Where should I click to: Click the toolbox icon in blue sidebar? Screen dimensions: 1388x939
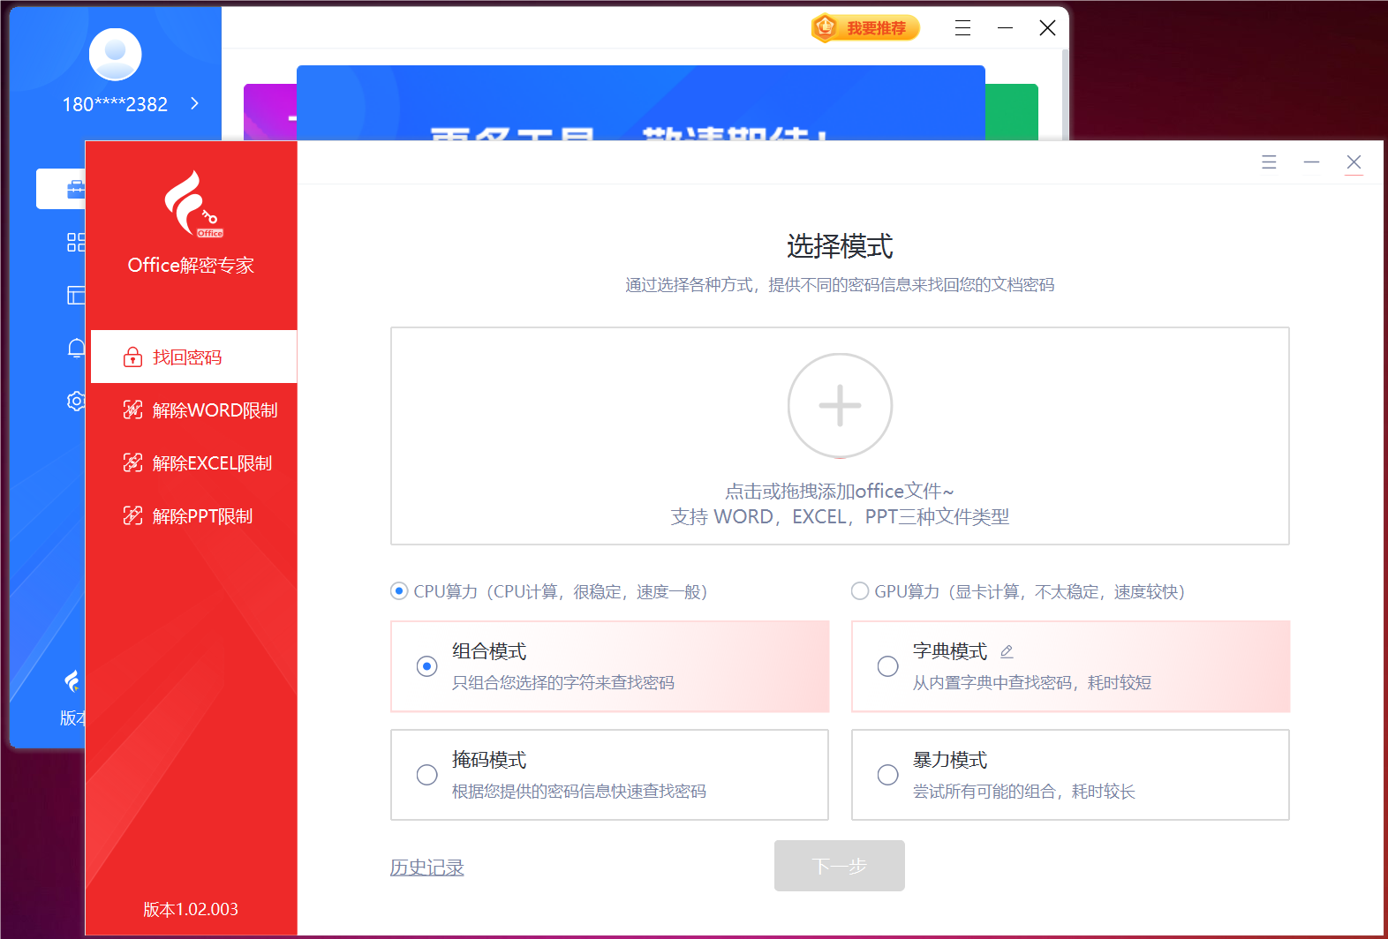click(76, 189)
